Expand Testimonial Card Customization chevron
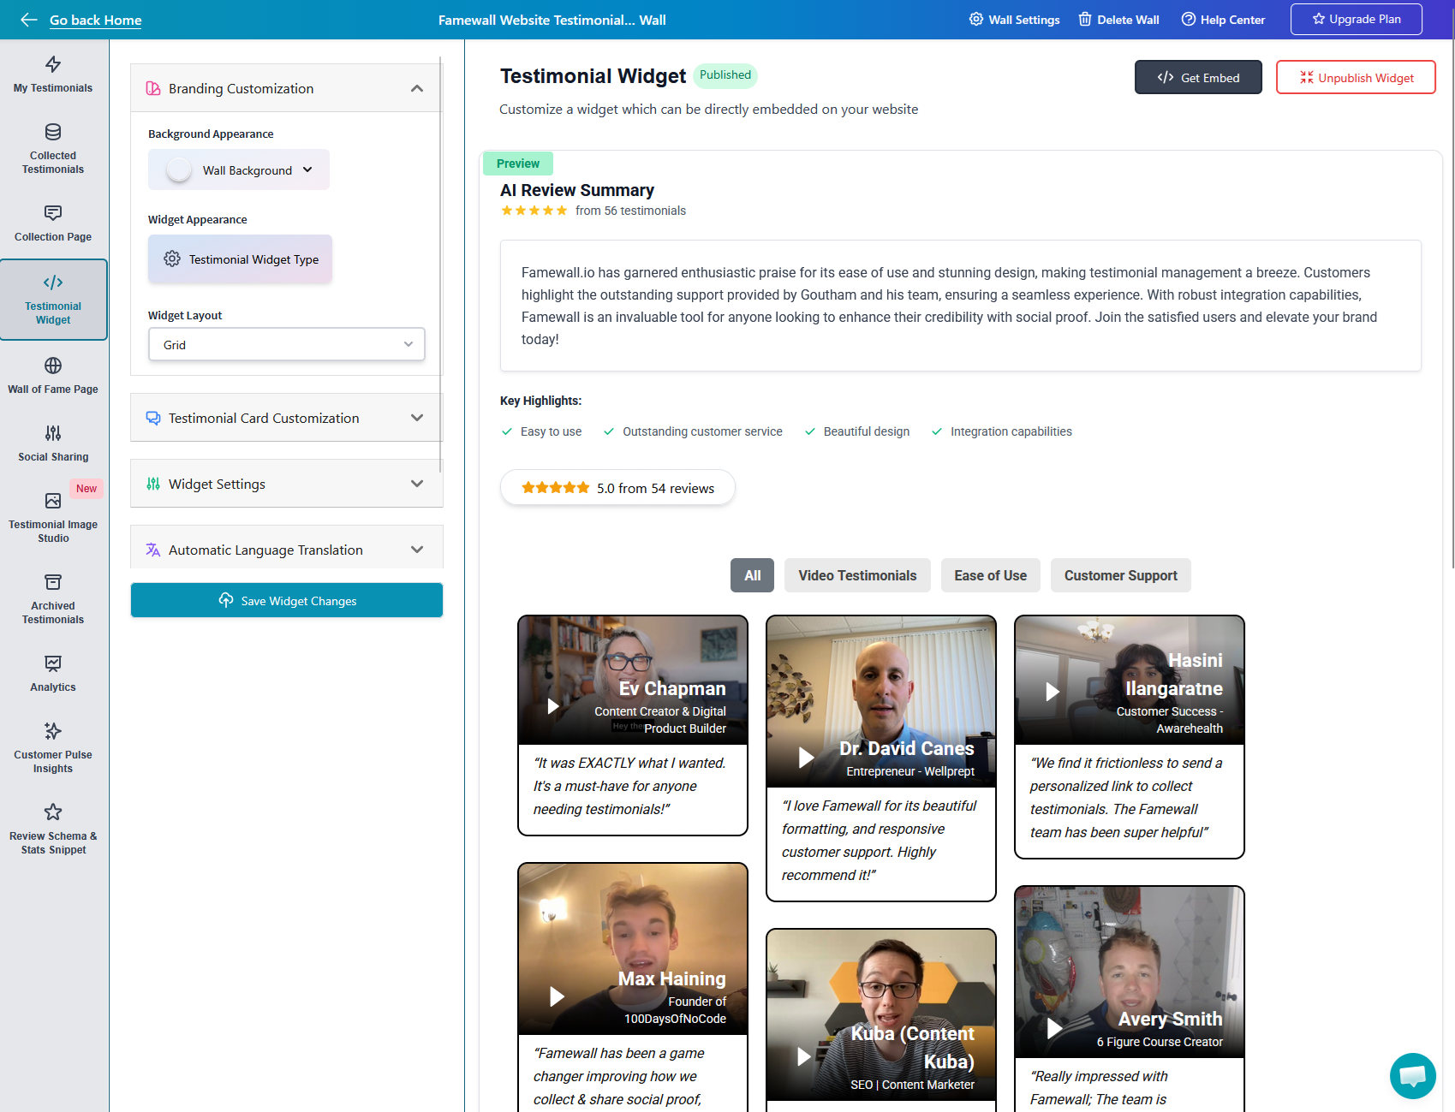Screen dimensions: 1455x1112 click(x=417, y=418)
